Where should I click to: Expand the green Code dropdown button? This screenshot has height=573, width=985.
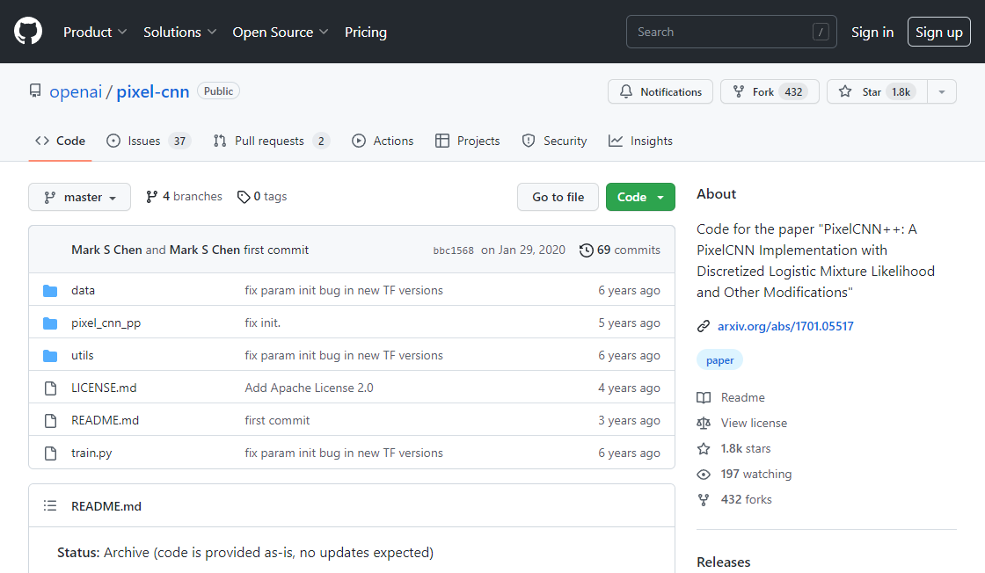click(640, 198)
